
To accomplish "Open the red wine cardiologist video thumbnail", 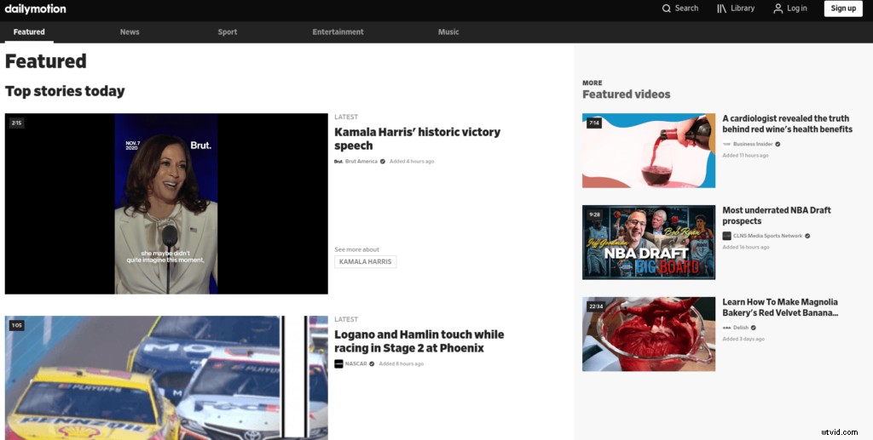I will click(649, 151).
